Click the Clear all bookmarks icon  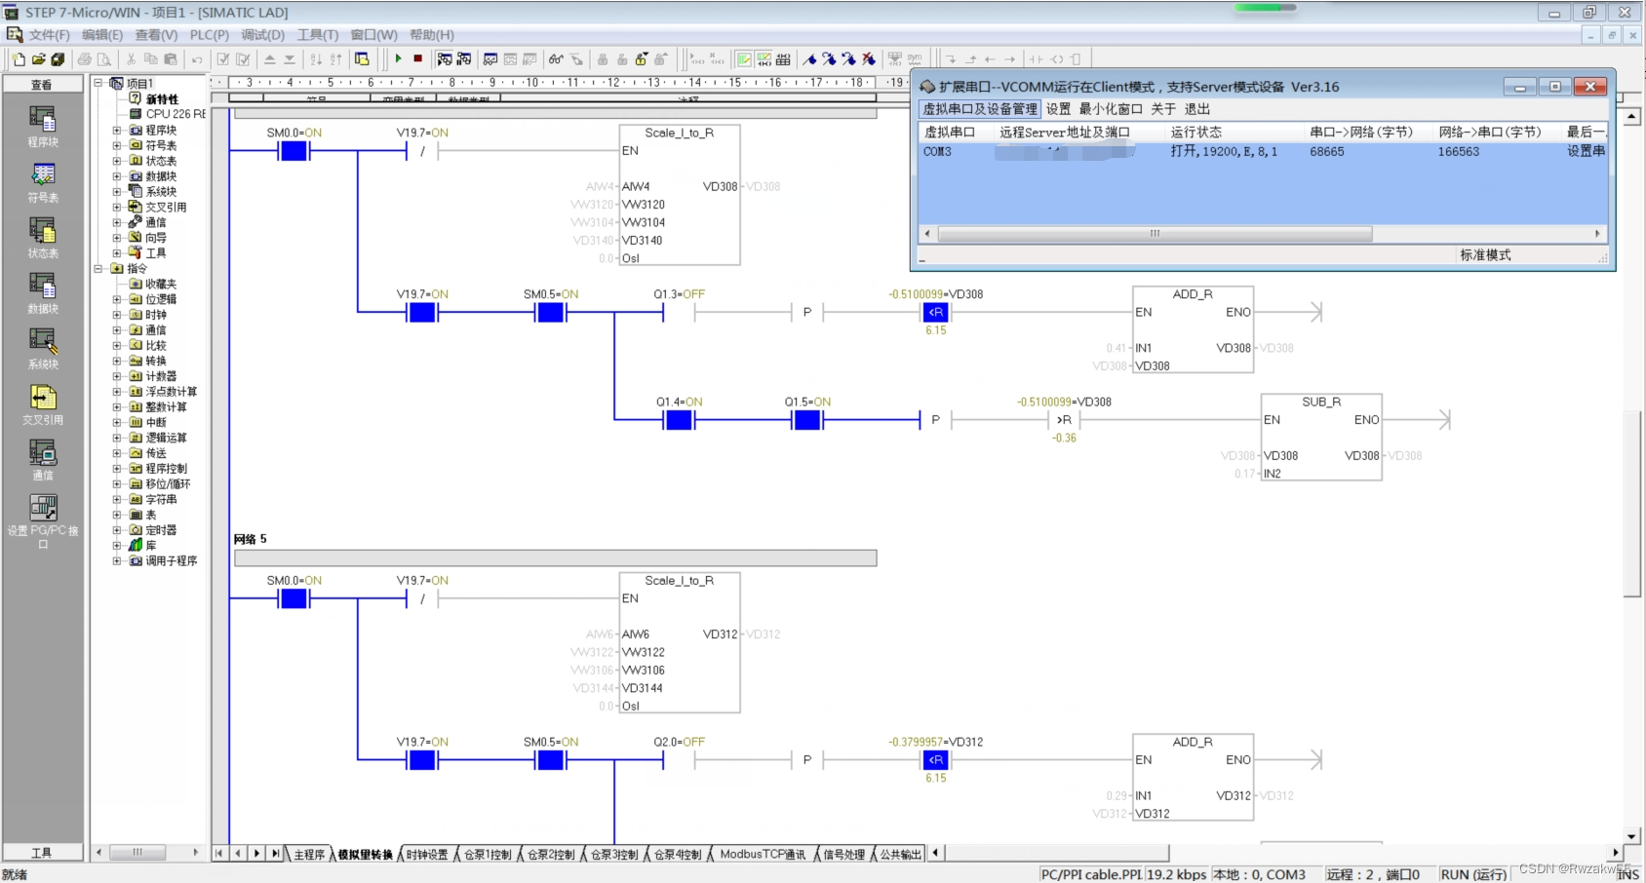869,59
